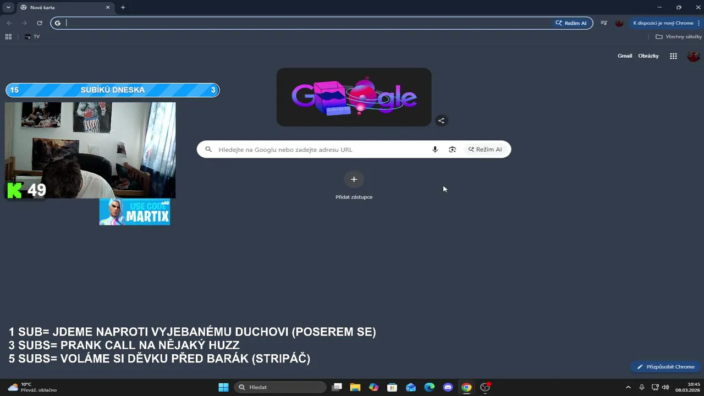Open Režim AI in the search box
704x396 pixels.
tap(485, 150)
